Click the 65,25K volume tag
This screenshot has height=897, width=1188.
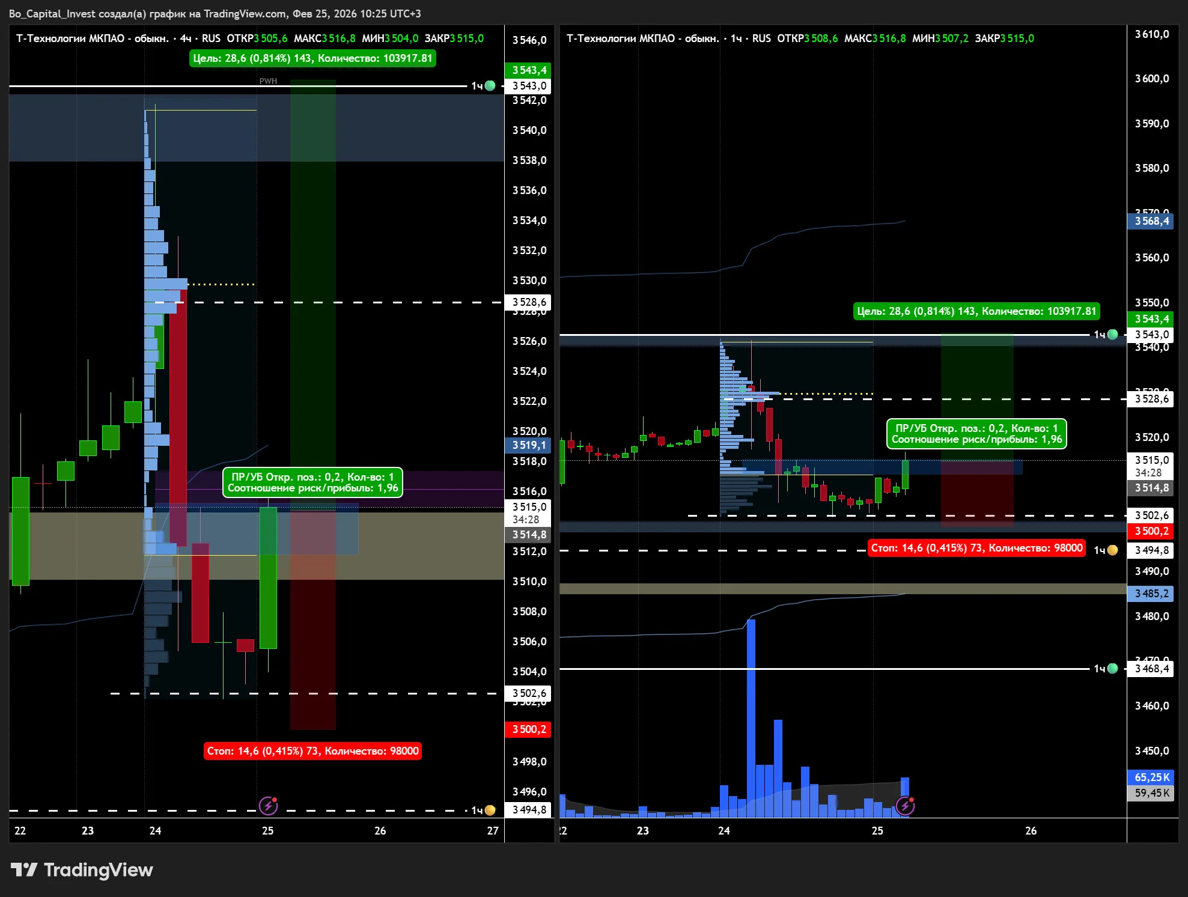1151,777
